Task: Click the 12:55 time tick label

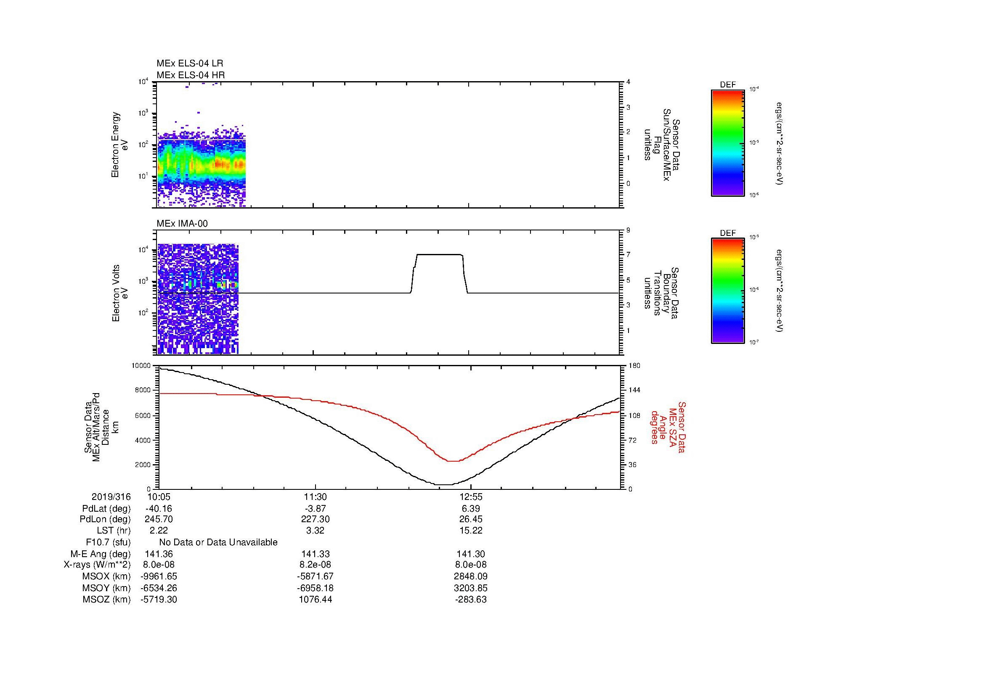Action: click(471, 497)
